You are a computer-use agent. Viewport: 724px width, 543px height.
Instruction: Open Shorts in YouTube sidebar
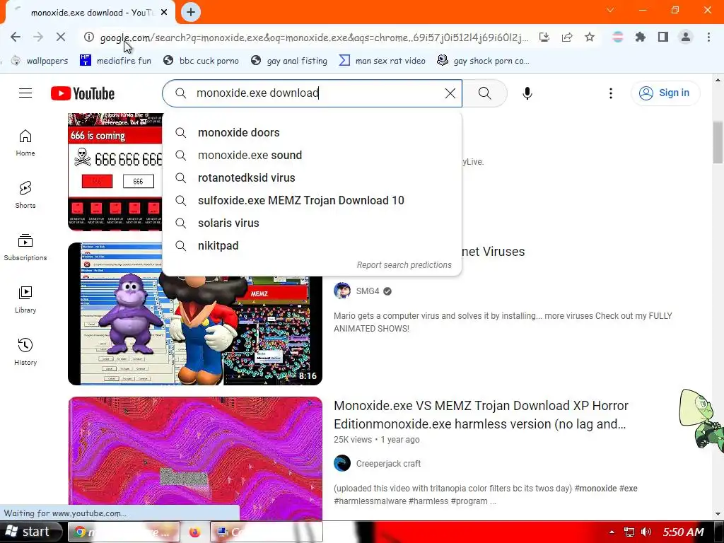click(25, 195)
